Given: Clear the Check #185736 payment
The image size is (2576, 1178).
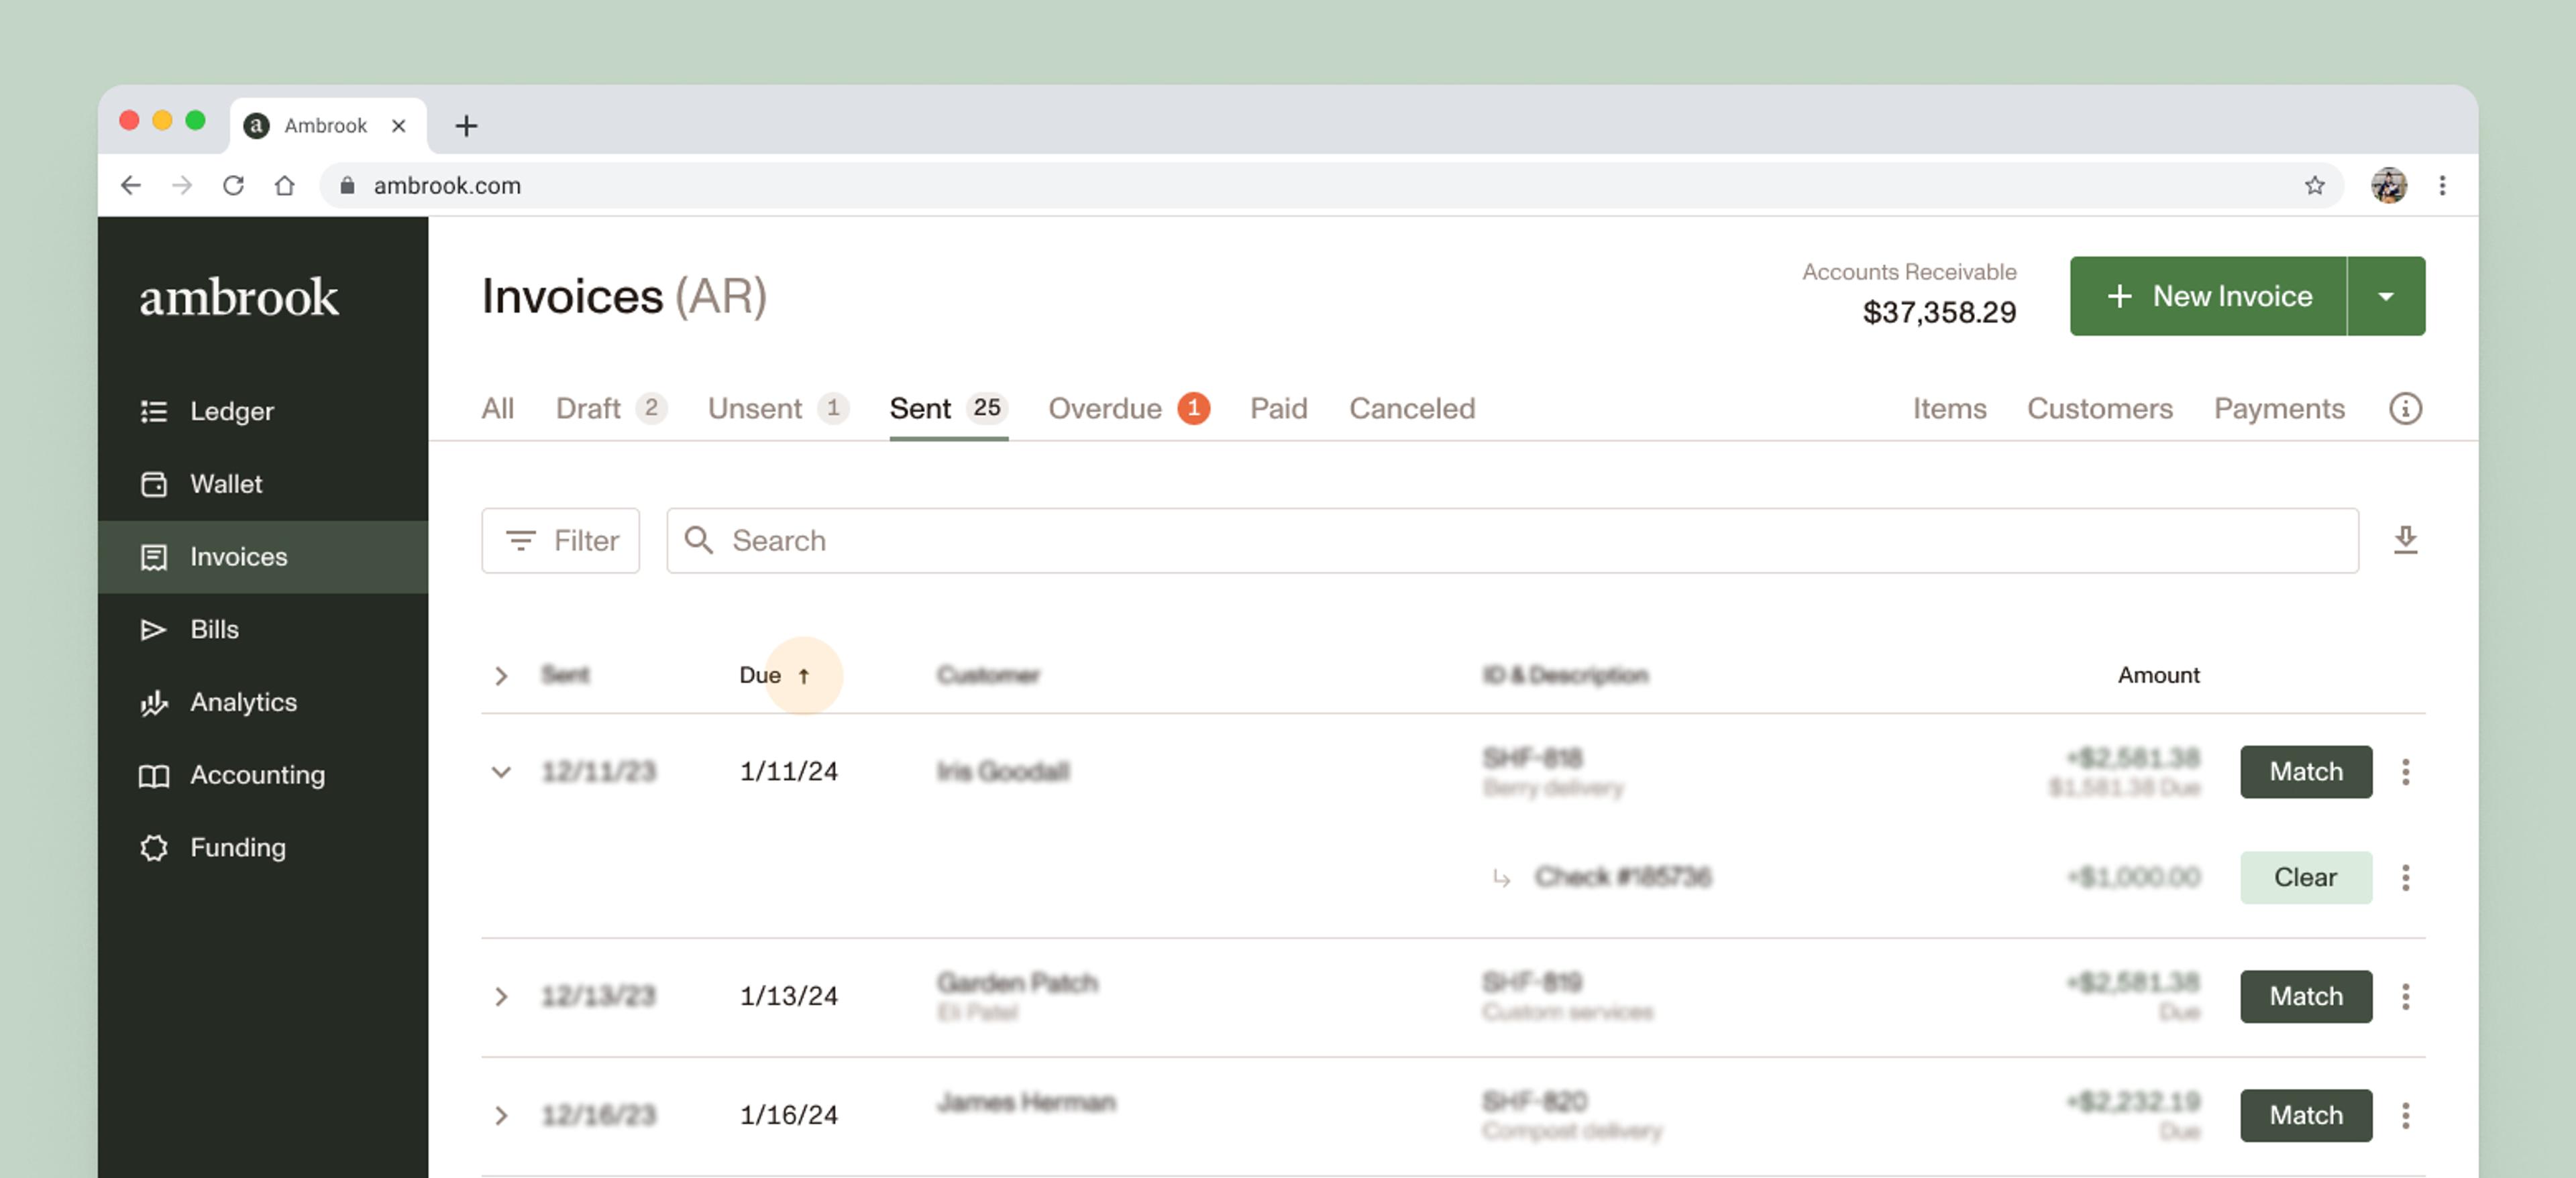Looking at the screenshot, I should click(2305, 877).
